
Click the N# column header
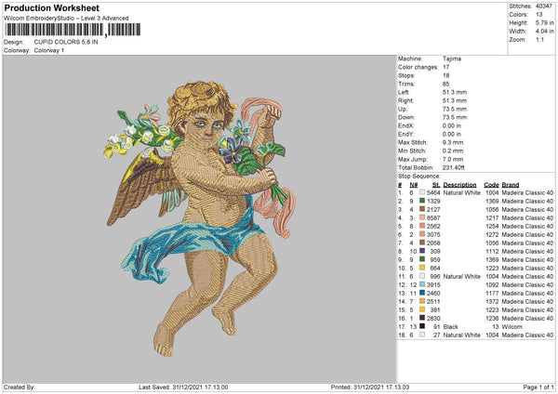(414, 185)
